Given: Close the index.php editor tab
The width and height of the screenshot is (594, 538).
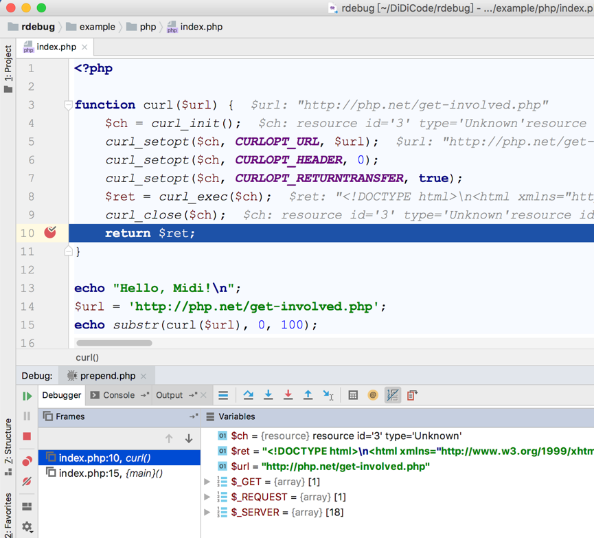Looking at the screenshot, I should tap(84, 47).
